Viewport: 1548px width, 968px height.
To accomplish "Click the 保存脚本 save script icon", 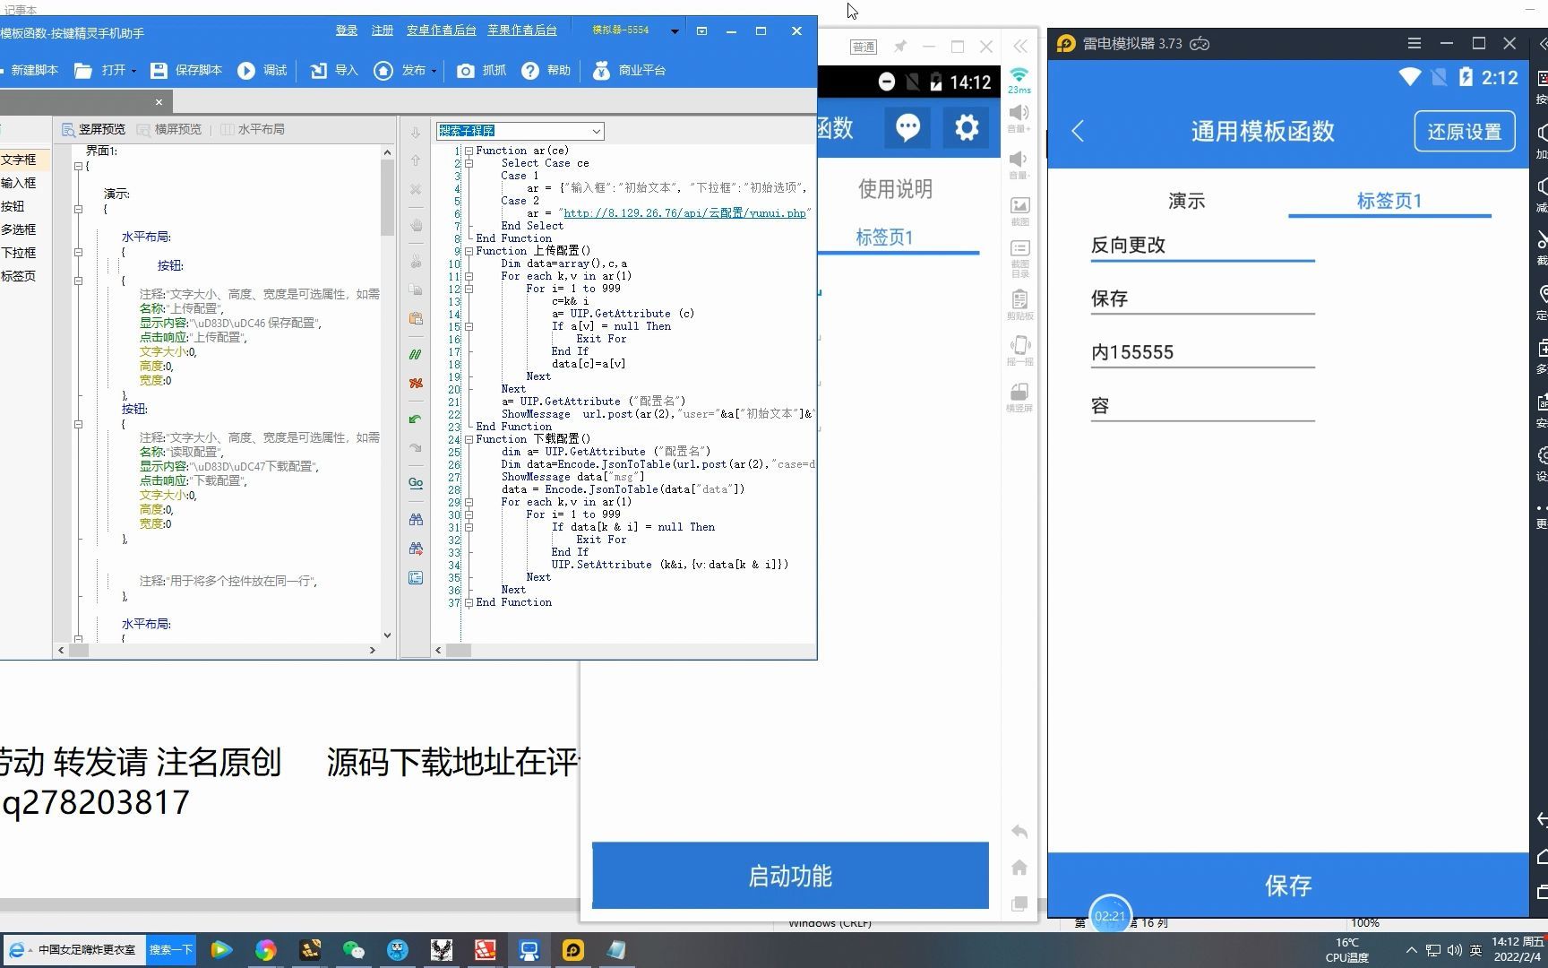I will (x=159, y=70).
